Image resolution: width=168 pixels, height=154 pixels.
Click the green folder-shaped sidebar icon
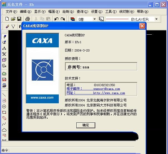4,74
